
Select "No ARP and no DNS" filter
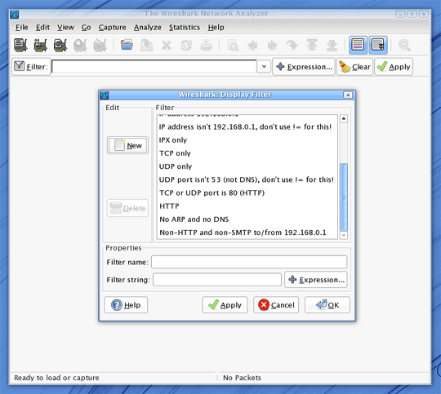coord(247,219)
